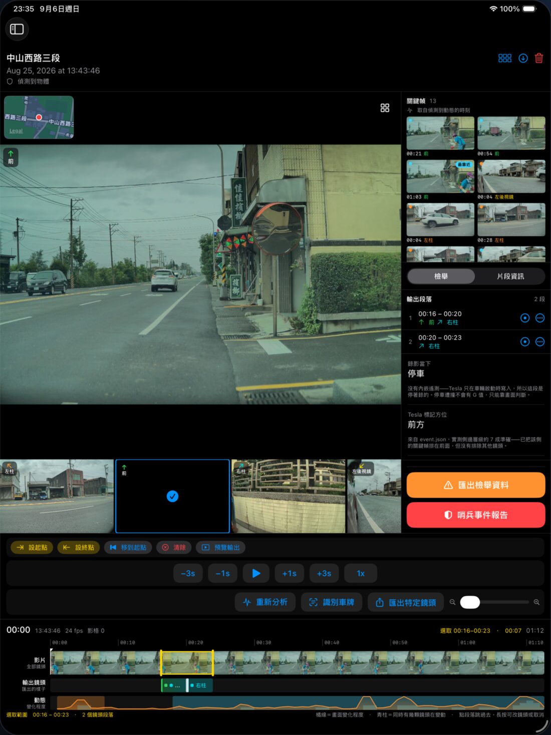Select the 左後視鏡 camera thumbnail
551x735 pixels.
tap(374, 496)
